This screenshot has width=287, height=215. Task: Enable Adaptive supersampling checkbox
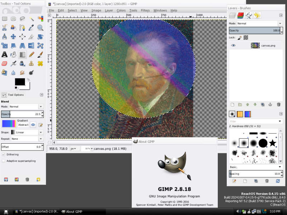[4, 161]
